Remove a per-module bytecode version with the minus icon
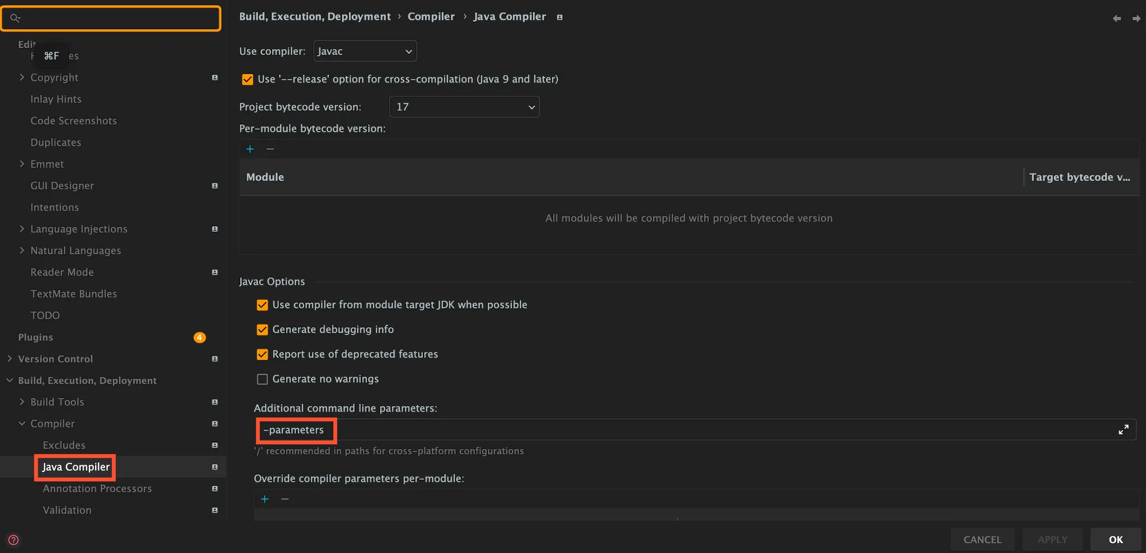Image resolution: width=1146 pixels, height=553 pixels. [270, 149]
